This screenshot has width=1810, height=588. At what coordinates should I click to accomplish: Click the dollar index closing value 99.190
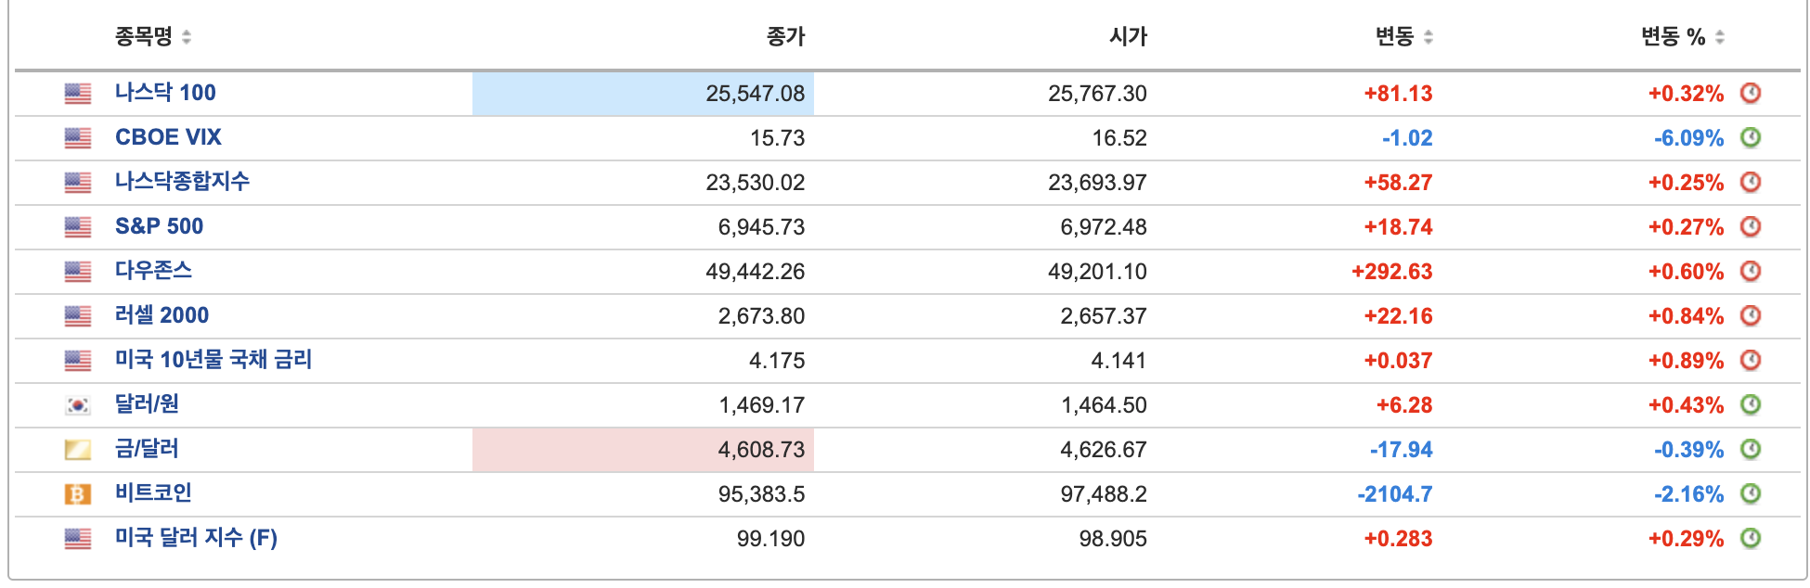point(770,539)
